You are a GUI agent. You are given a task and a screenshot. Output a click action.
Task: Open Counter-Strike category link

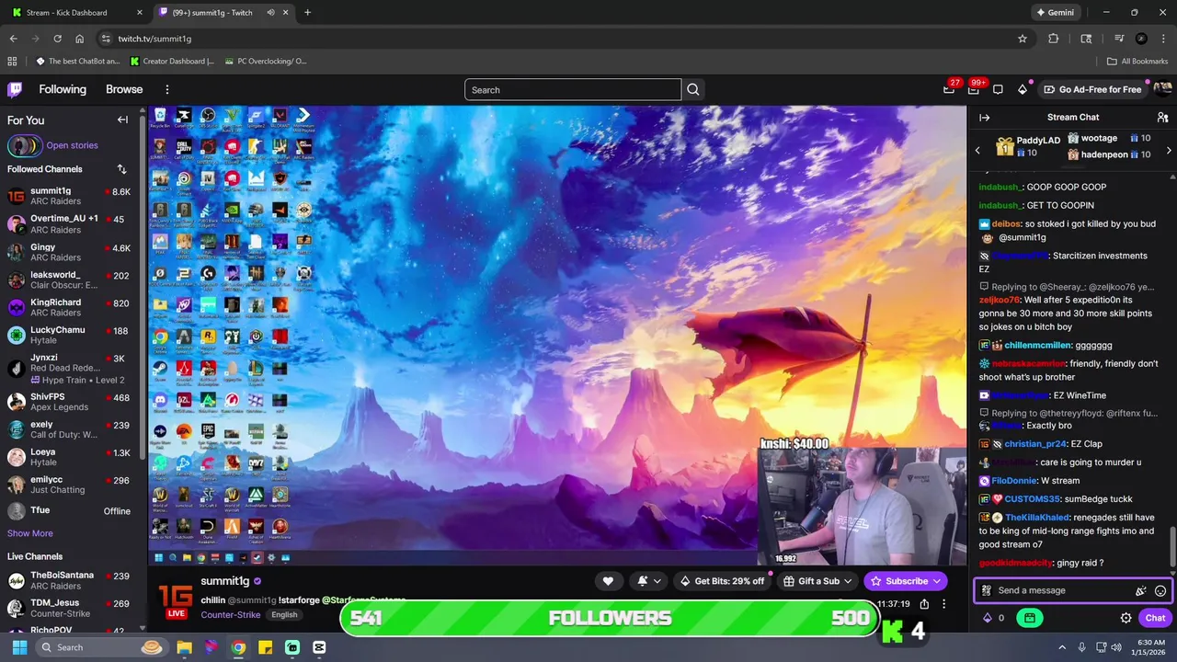(231, 615)
